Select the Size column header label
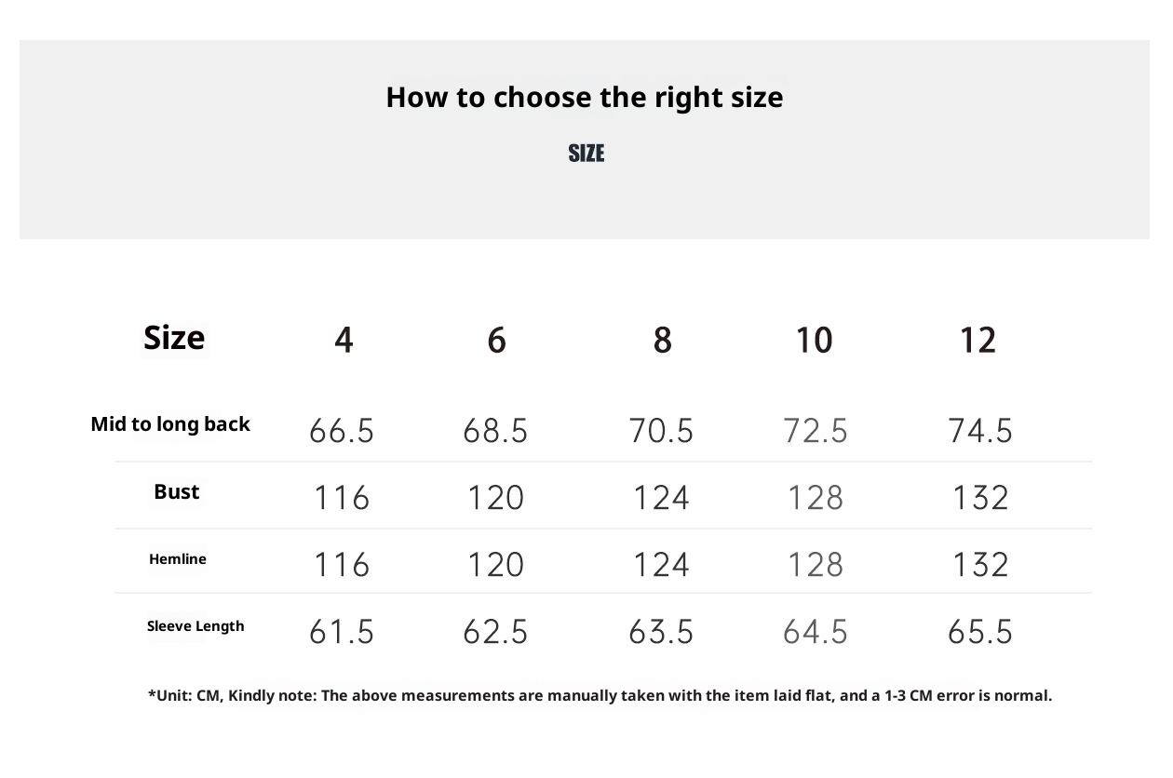Viewport: 1173px width, 778px height. [x=174, y=338]
